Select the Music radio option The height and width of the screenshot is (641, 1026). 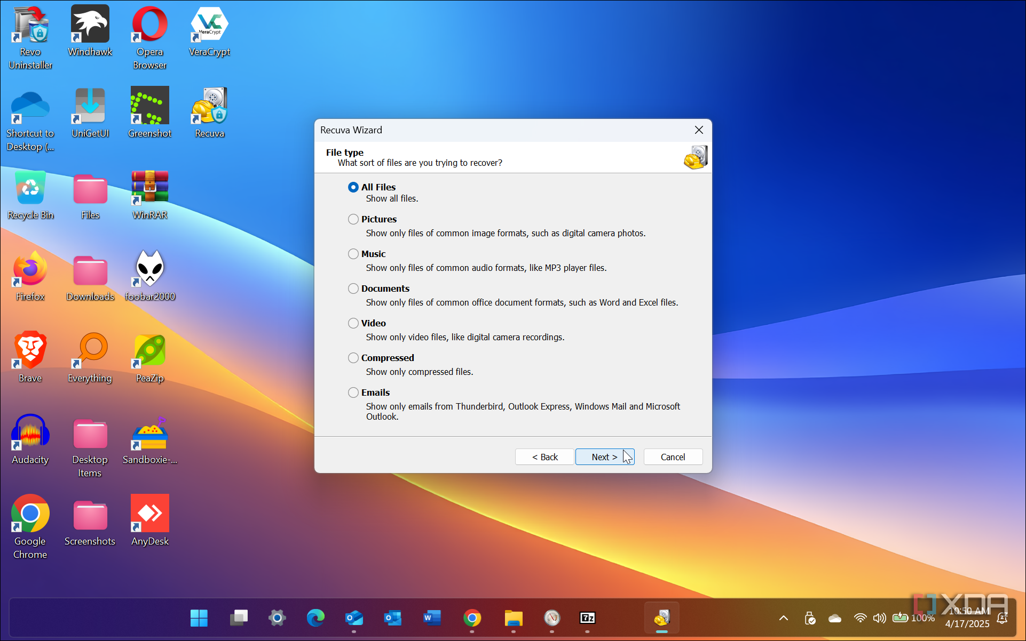coord(353,254)
